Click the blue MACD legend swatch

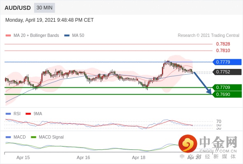point(8,137)
